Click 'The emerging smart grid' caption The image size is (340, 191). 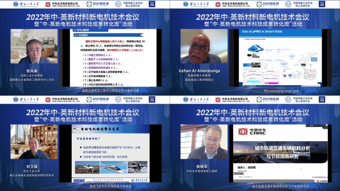[x=278, y=91]
